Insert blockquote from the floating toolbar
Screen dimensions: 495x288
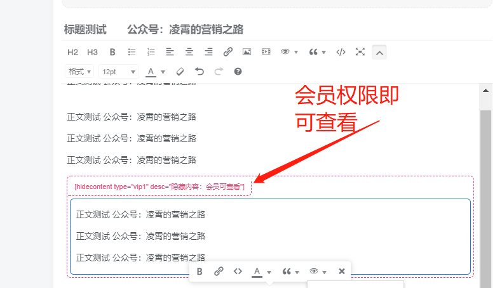(x=287, y=272)
